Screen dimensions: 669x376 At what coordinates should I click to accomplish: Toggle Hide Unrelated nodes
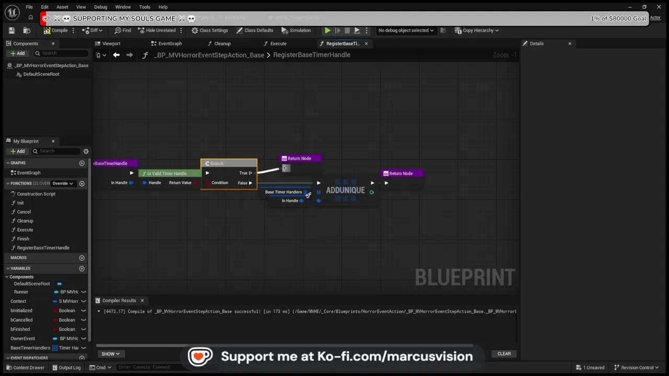156,30
